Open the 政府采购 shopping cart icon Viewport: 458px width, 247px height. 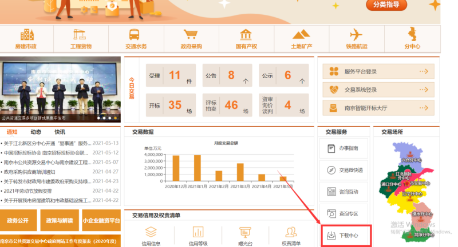click(x=191, y=34)
